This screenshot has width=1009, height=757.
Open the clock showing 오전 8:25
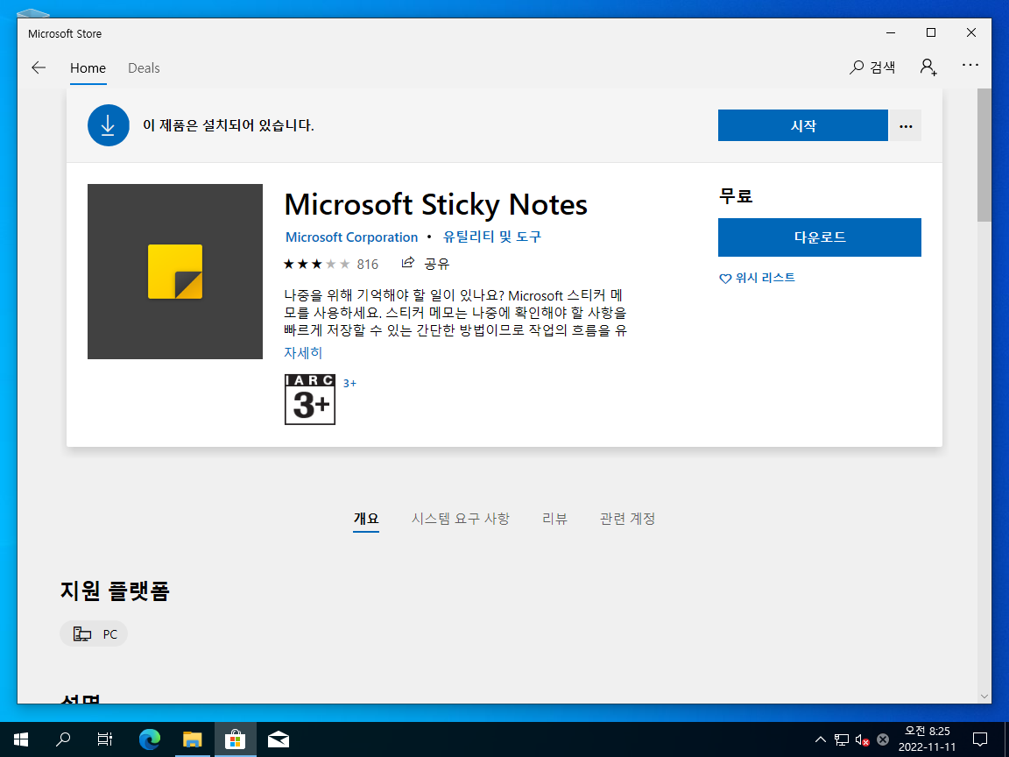click(928, 739)
